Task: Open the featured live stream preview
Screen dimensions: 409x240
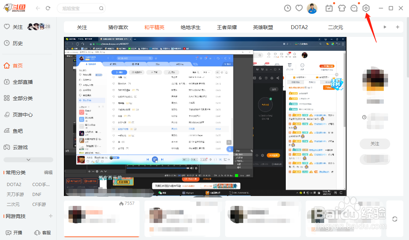Action: click(x=205, y=116)
